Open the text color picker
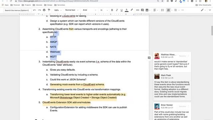Viewport: 213px width, 120px height. pyautogui.click(x=126, y=10)
